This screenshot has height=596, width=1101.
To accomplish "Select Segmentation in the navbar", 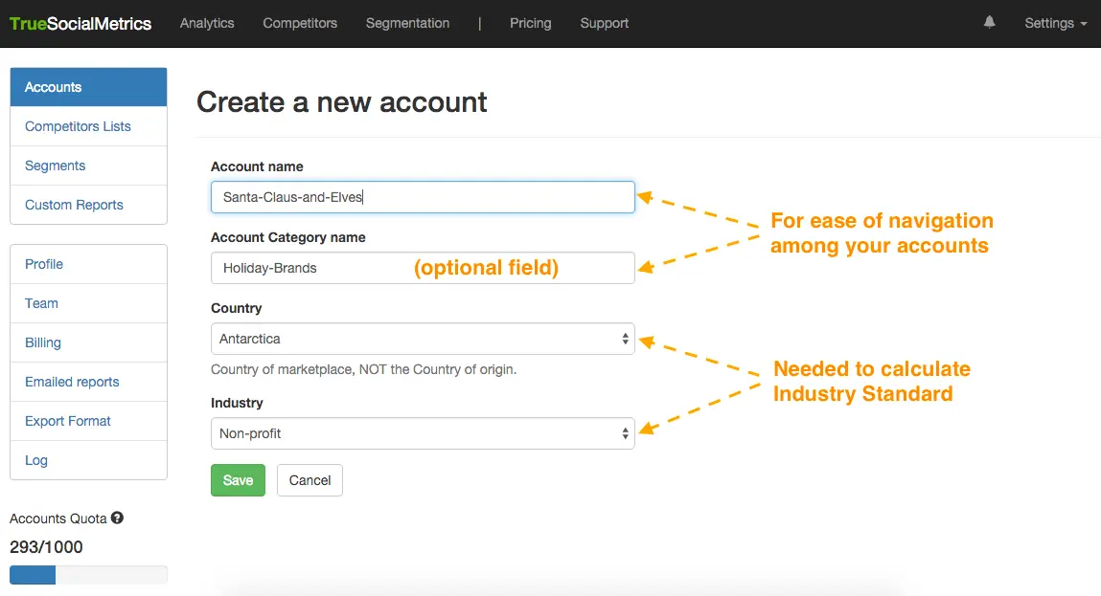I will [x=407, y=23].
